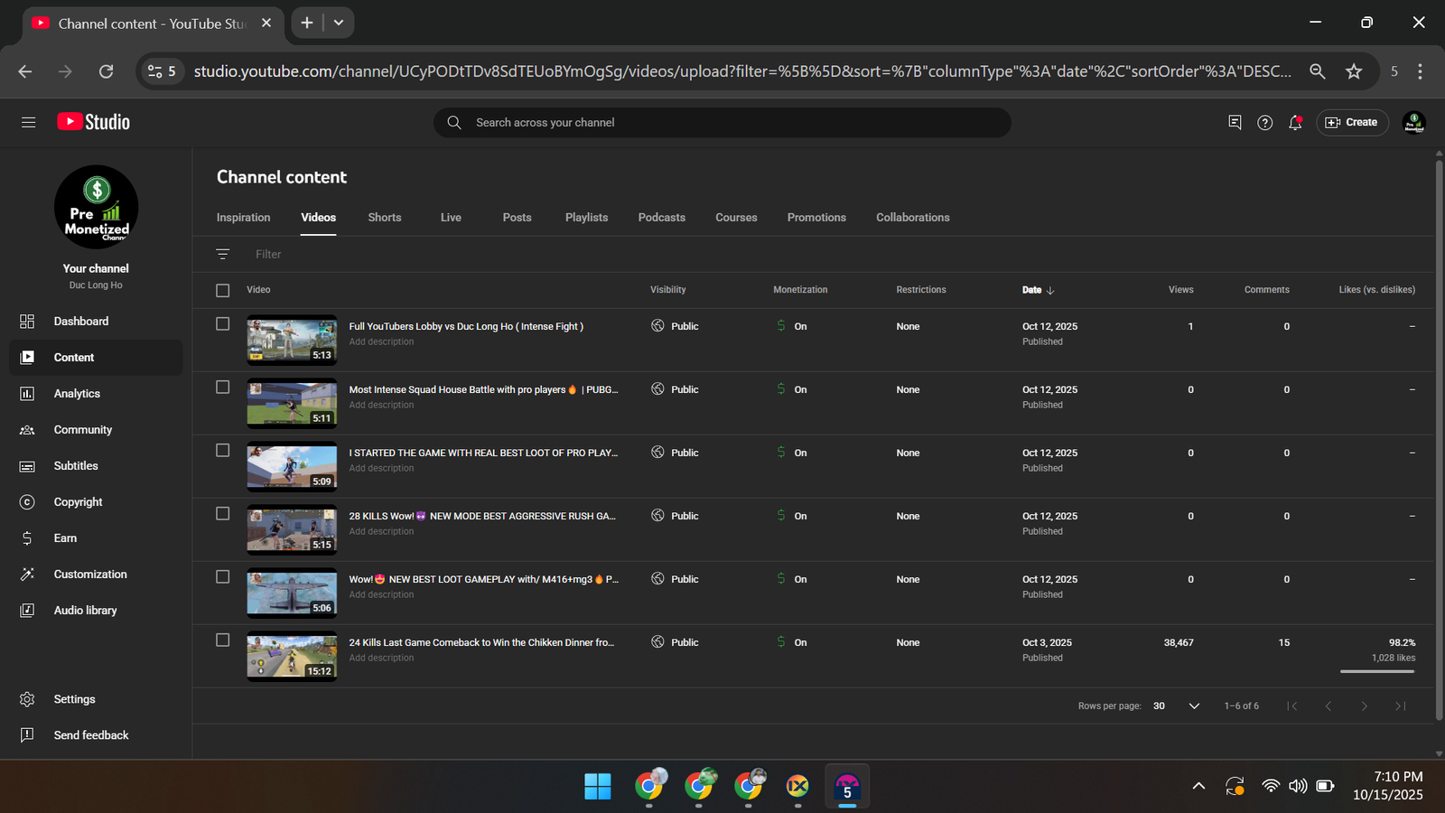Toggle the select-all videos checkbox

(x=223, y=290)
